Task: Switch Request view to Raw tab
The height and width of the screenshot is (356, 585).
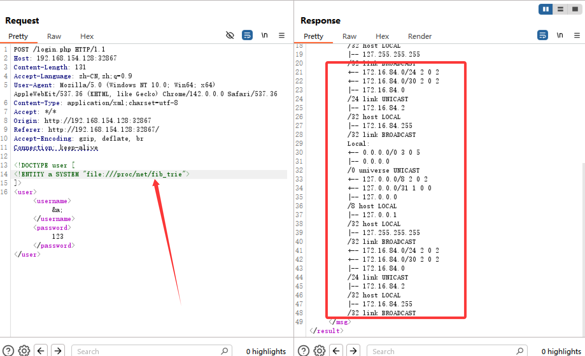Action: pyautogui.click(x=54, y=36)
